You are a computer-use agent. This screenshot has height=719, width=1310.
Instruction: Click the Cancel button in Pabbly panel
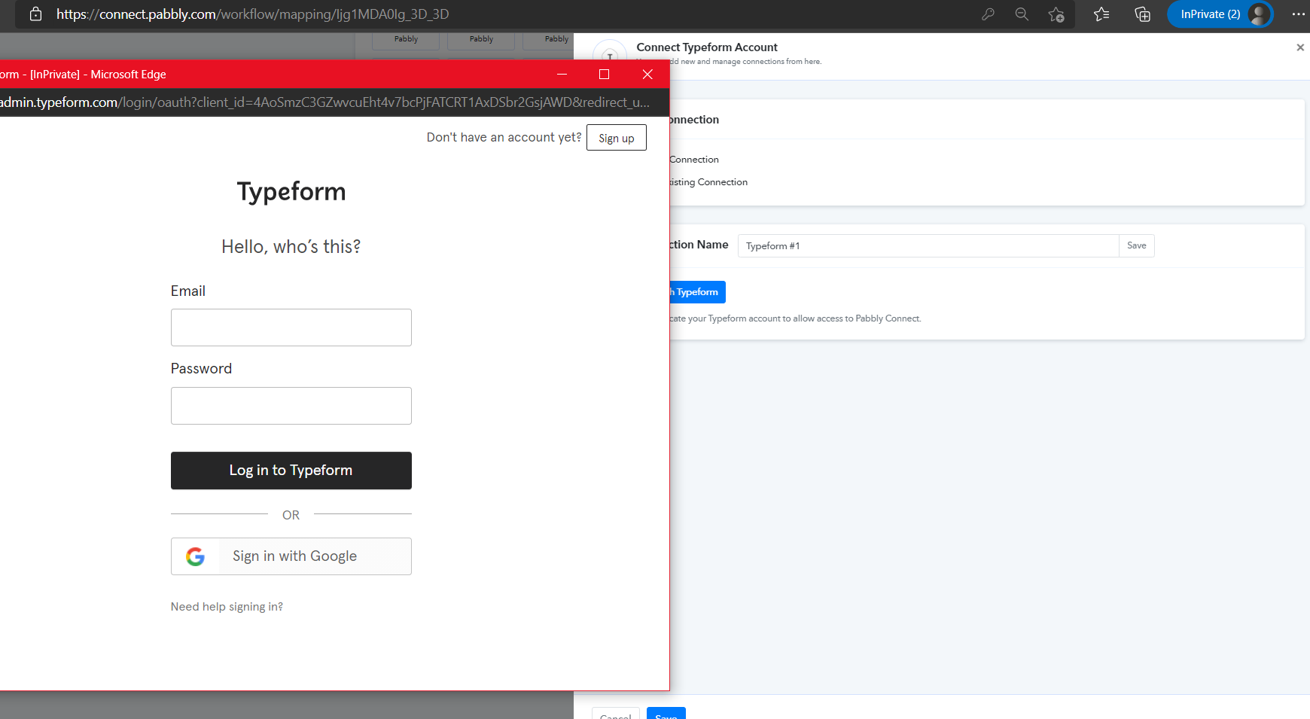click(616, 713)
